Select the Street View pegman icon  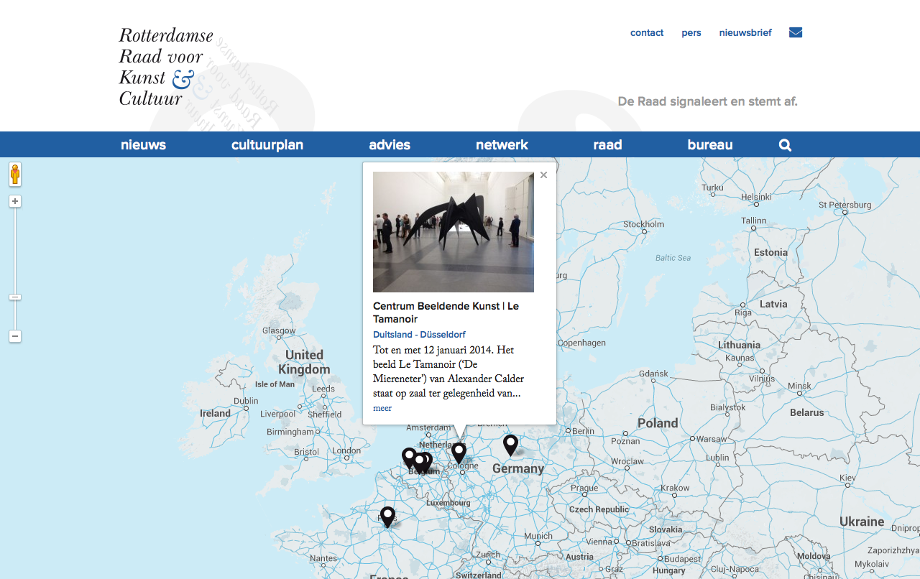[15, 174]
